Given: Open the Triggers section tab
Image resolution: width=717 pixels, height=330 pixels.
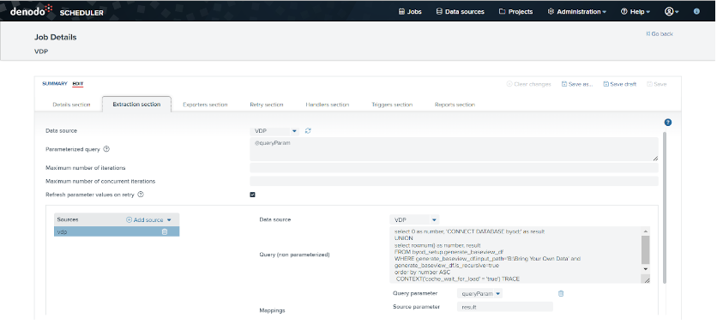Looking at the screenshot, I should [x=392, y=105].
